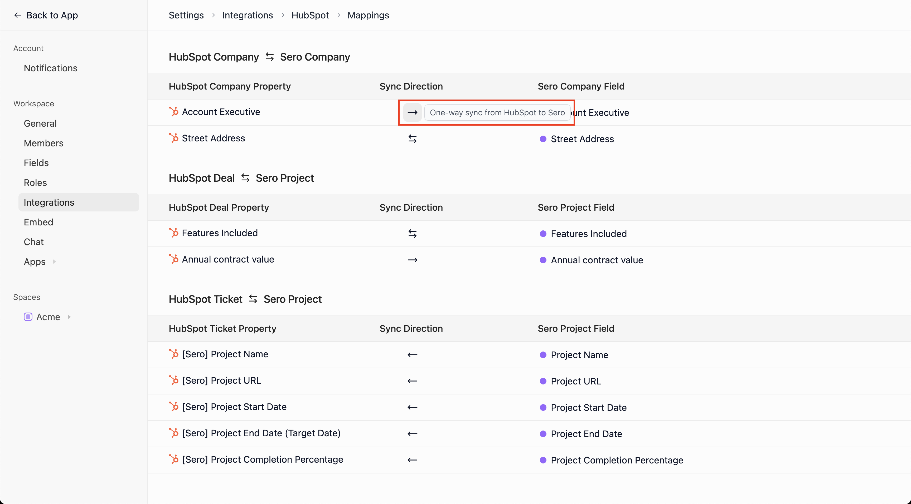Select the Project Start Date left arrow
The width and height of the screenshot is (911, 504).
point(412,407)
